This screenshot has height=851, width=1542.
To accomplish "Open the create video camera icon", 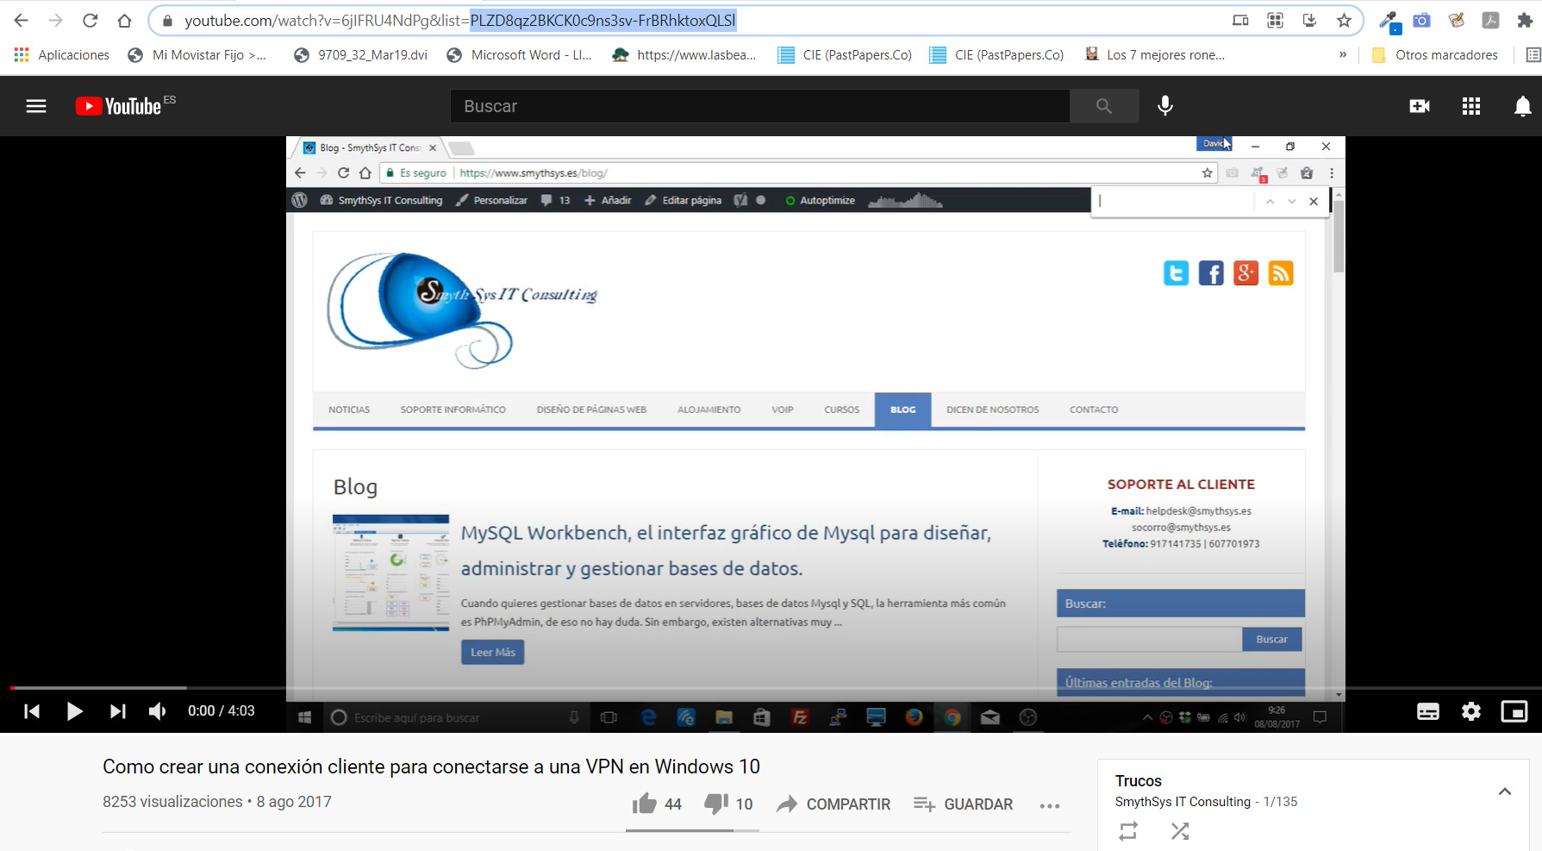I will click(x=1420, y=106).
